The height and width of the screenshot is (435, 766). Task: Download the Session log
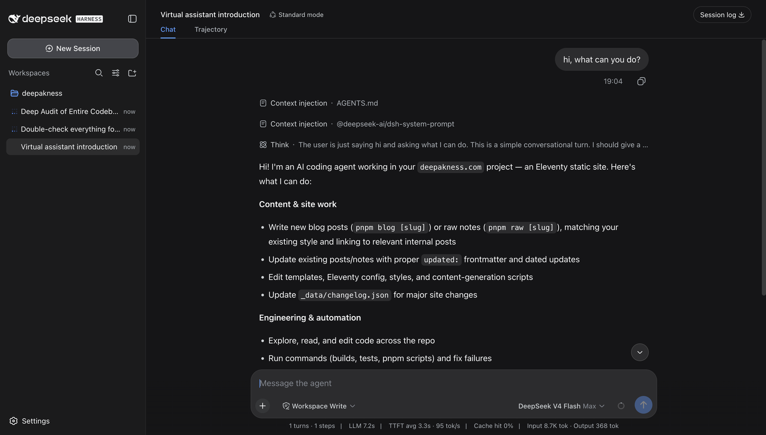pyautogui.click(x=722, y=15)
